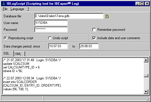Close the IBLogScript window
Screen dimensions: 151x102
147,4
